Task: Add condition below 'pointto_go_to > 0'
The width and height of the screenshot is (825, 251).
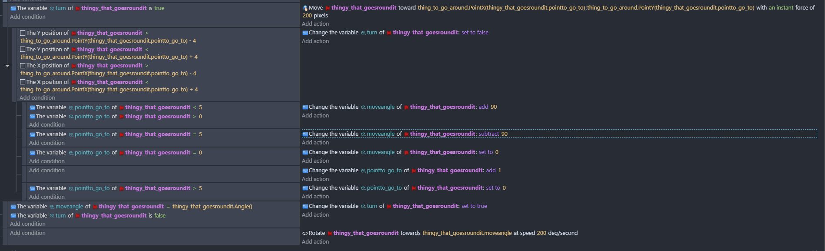Action: [x=47, y=125]
